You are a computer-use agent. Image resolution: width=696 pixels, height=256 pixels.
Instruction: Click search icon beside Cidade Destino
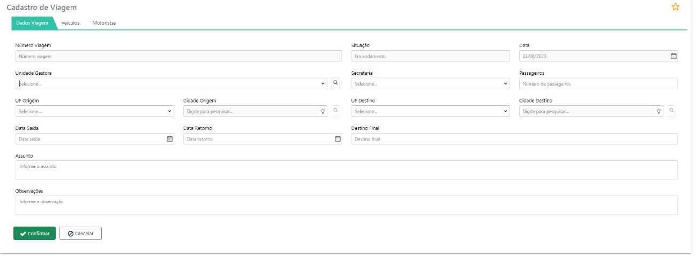(x=672, y=111)
